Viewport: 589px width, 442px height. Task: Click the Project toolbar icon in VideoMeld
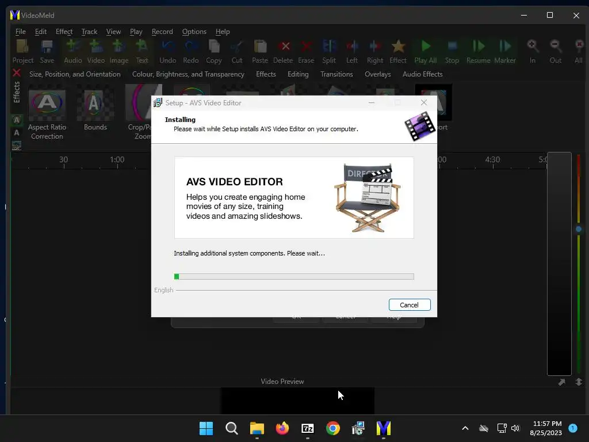click(x=23, y=52)
